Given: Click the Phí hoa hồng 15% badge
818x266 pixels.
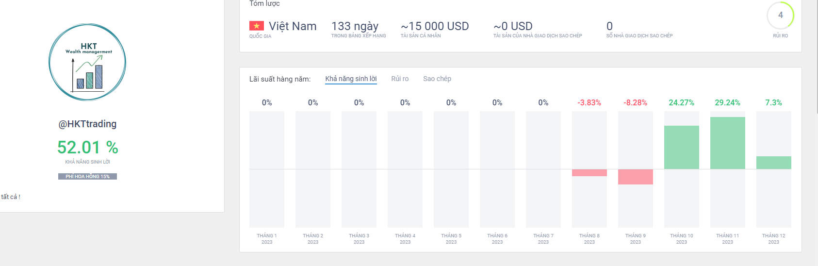Looking at the screenshot, I should point(87,176).
